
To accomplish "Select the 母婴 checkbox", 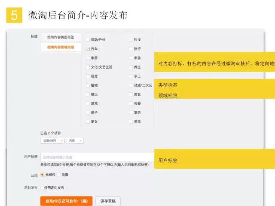I will (131, 103).
